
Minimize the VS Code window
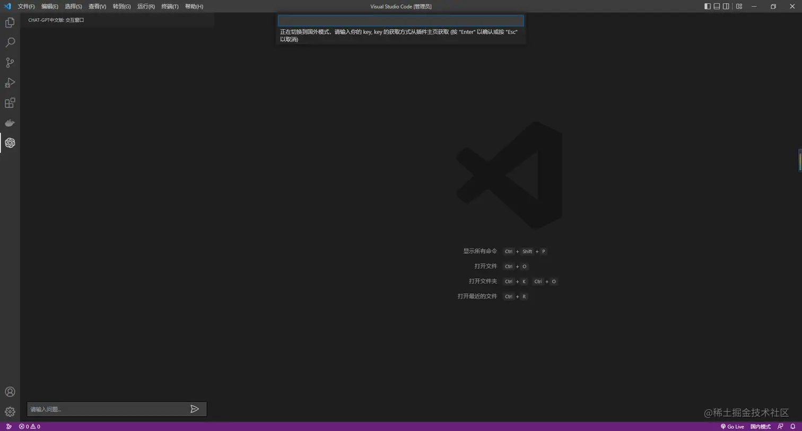pyautogui.click(x=754, y=6)
